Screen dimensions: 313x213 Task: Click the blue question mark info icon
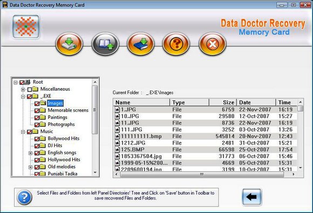24,197
